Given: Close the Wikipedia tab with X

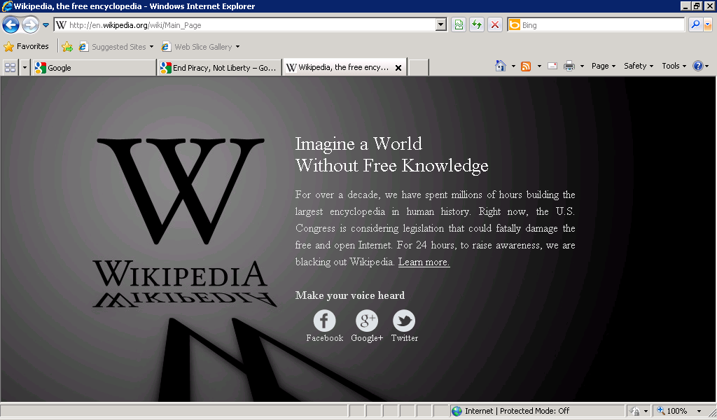Looking at the screenshot, I should 398,68.
